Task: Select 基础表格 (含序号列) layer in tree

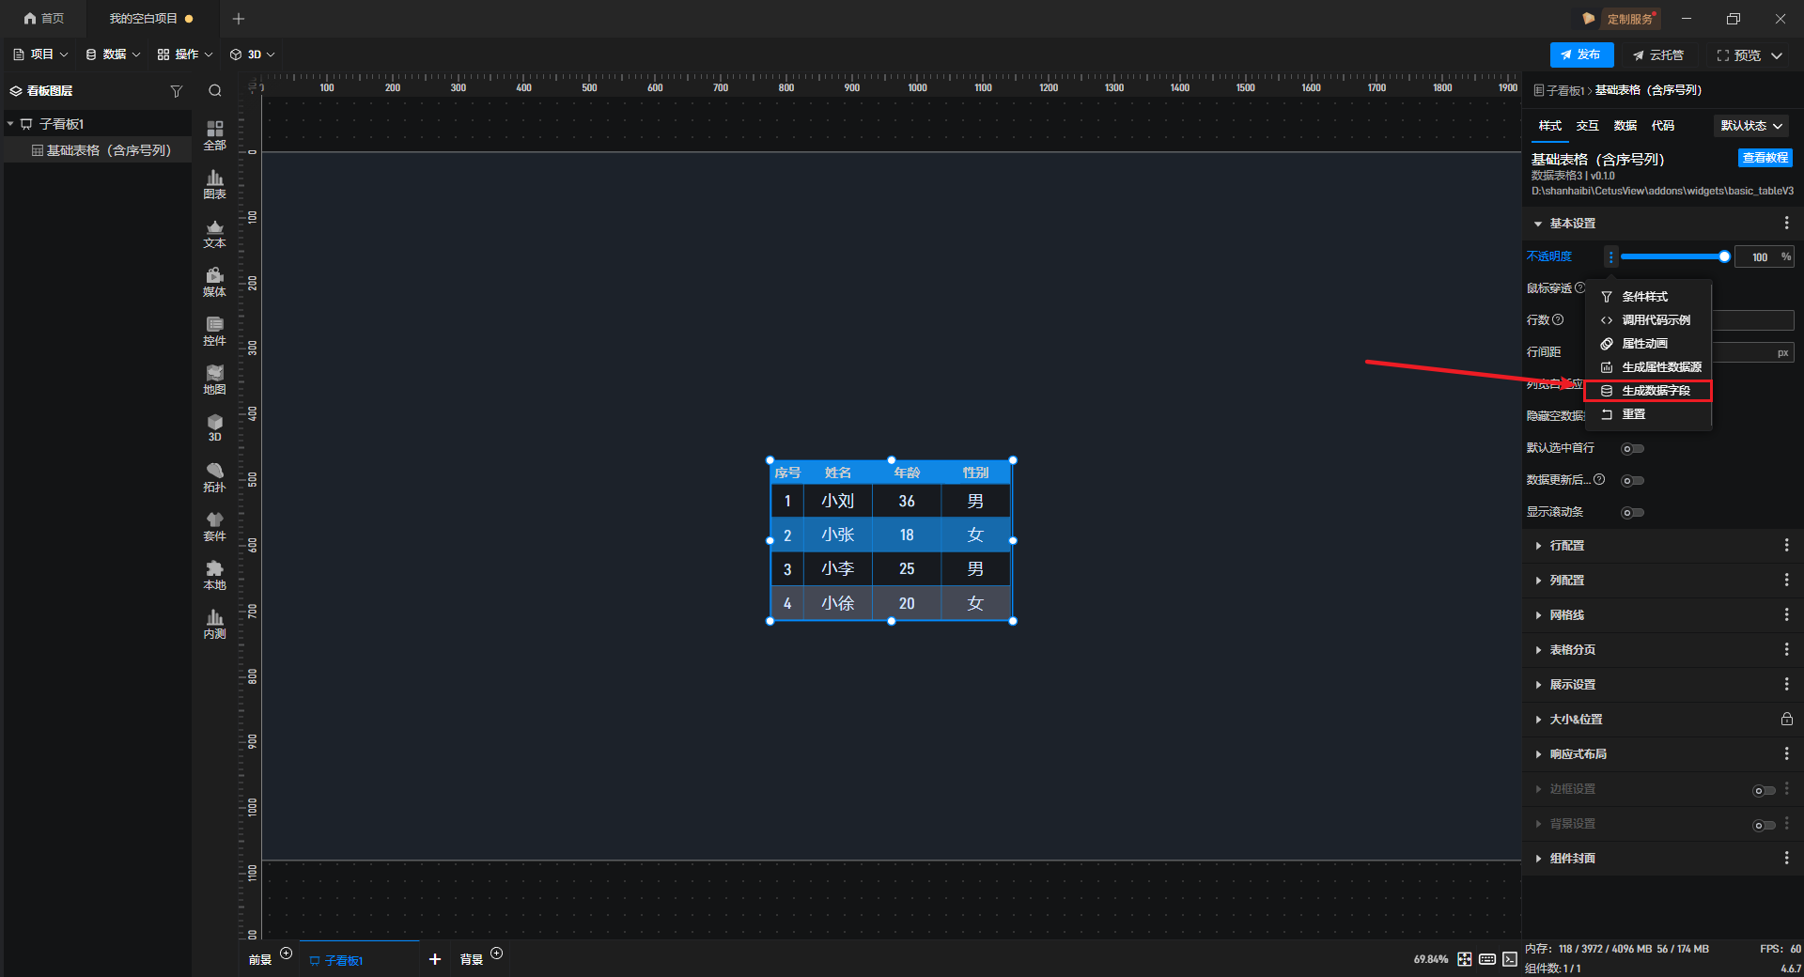Action: [108, 150]
